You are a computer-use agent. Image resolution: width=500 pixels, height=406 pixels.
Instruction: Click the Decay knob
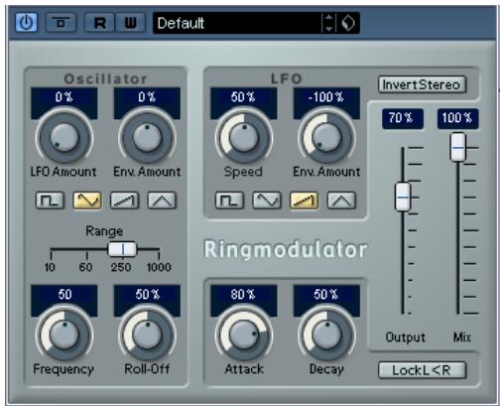coord(327,335)
